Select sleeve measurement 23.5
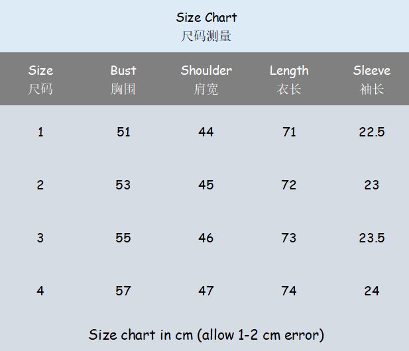 372,238
